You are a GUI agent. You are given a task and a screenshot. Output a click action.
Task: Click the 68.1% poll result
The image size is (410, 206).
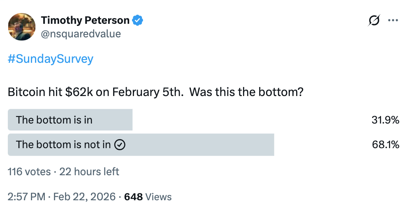click(385, 144)
